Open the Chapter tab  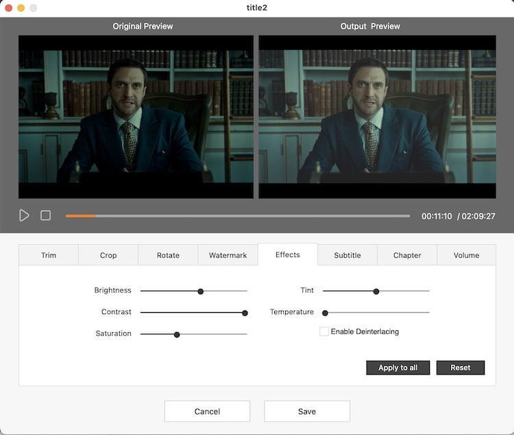click(407, 255)
